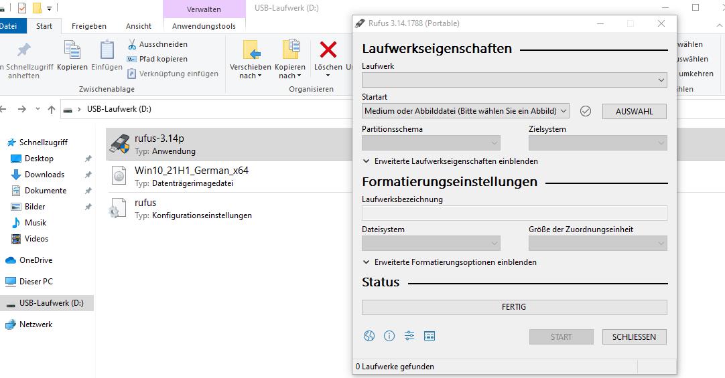Open the Datei menu tab
This screenshot has height=378, width=725.
pos(10,26)
